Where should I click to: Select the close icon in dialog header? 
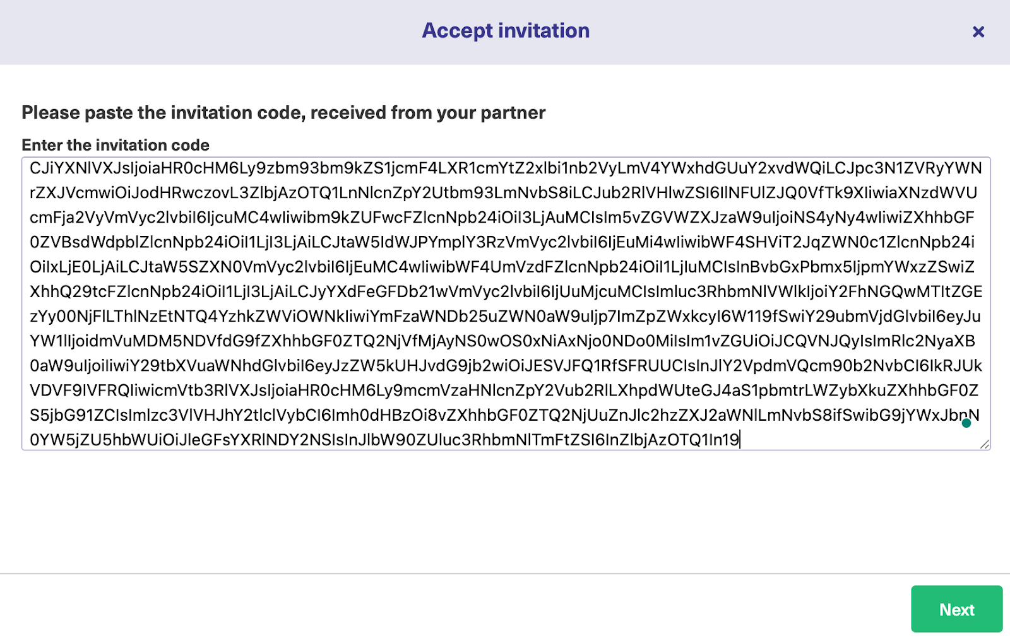point(978,32)
